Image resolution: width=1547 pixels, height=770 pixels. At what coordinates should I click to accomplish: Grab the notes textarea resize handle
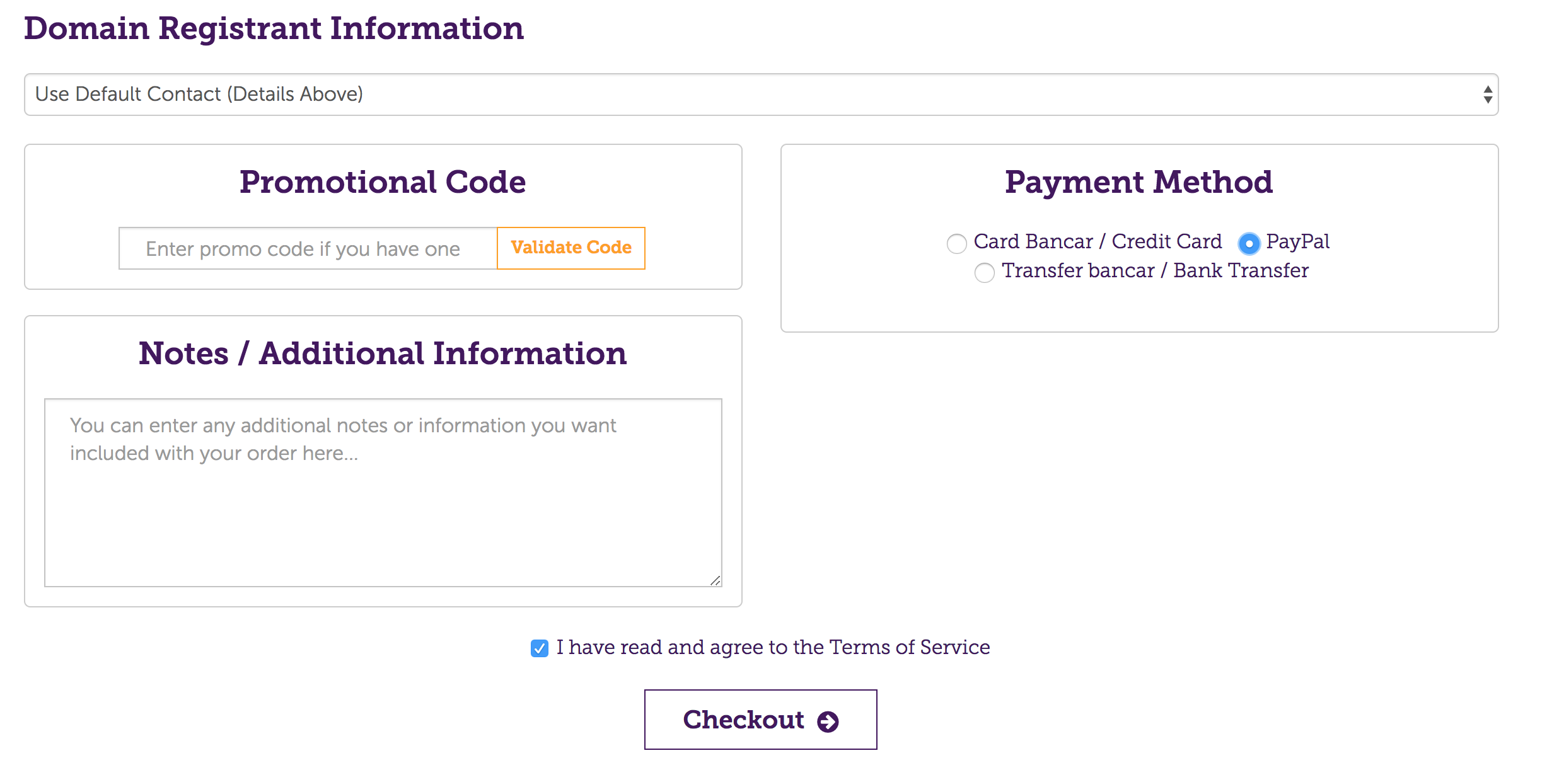715,580
